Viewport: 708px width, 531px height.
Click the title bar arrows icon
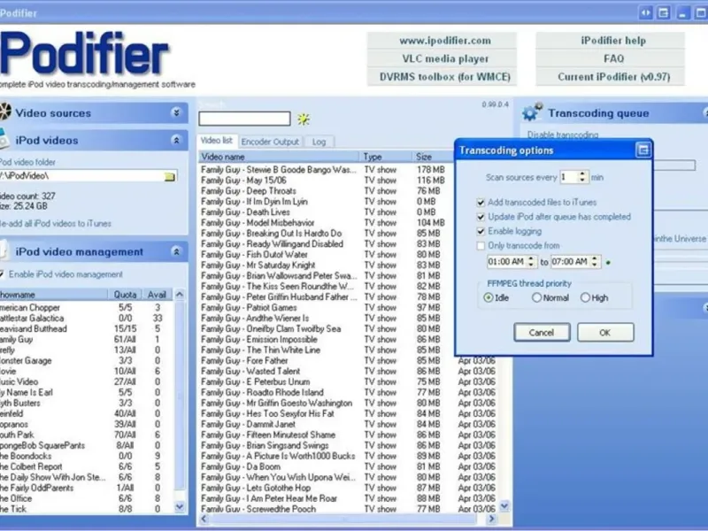646,12
